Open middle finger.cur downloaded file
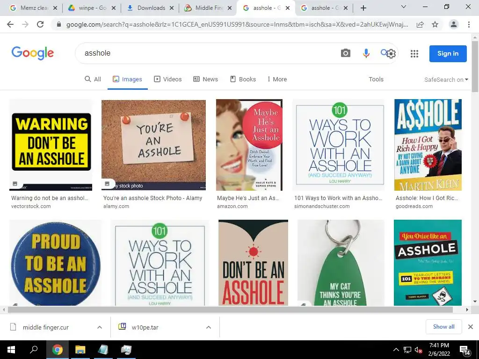 click(46, 327)
